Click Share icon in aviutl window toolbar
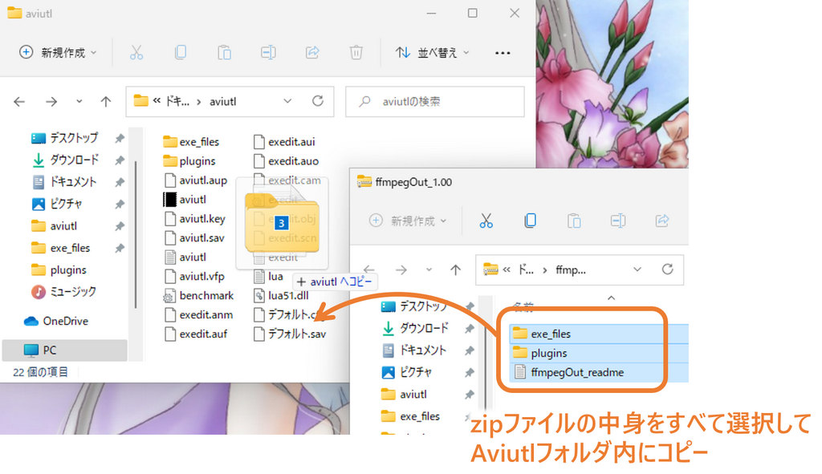The height and width of the screenshot is (474, 822). (x=312, y=52)
